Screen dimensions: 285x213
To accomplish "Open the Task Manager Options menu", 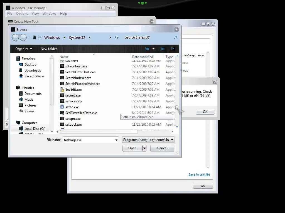I will 22,14.
